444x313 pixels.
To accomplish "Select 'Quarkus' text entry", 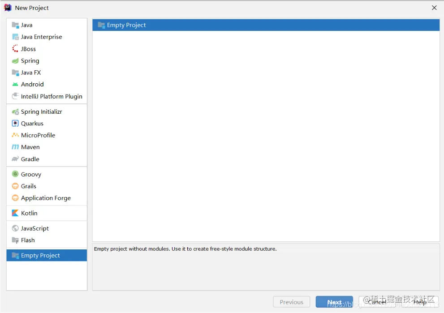I will pos(32,124).
